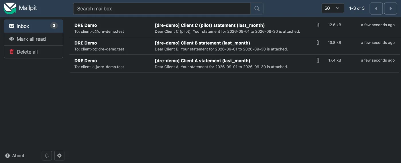Click the Mailpit title text
The height and width of the screenshot is (163, 401).
[x=28, y=8]
